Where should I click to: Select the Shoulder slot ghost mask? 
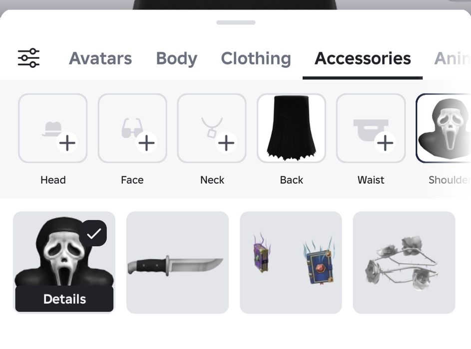444,128
